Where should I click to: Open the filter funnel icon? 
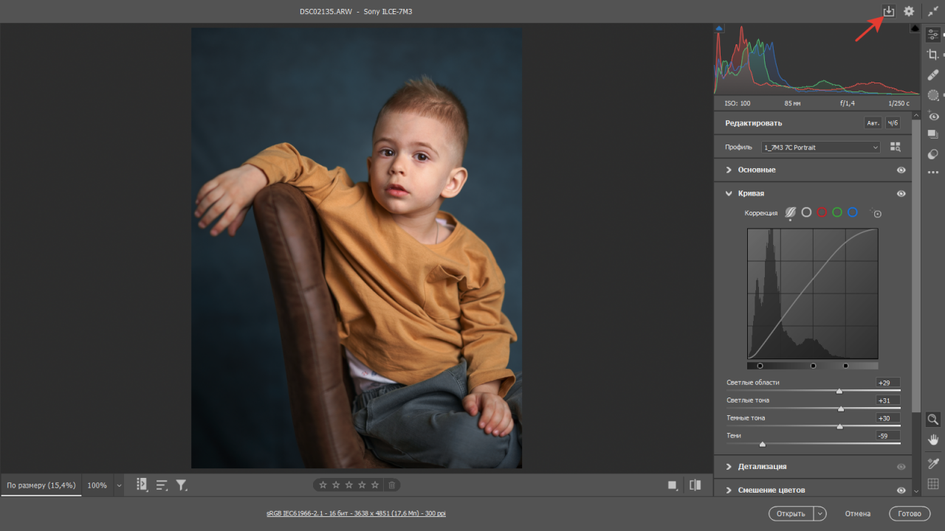coord(182,485)
